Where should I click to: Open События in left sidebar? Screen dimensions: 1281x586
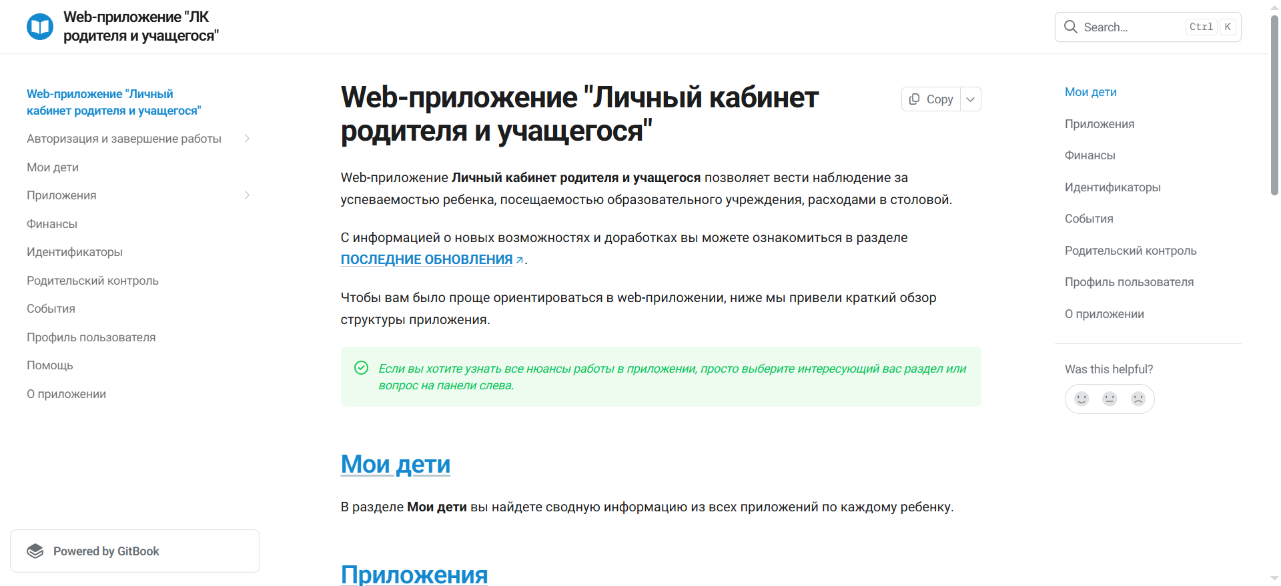(51, 309)
